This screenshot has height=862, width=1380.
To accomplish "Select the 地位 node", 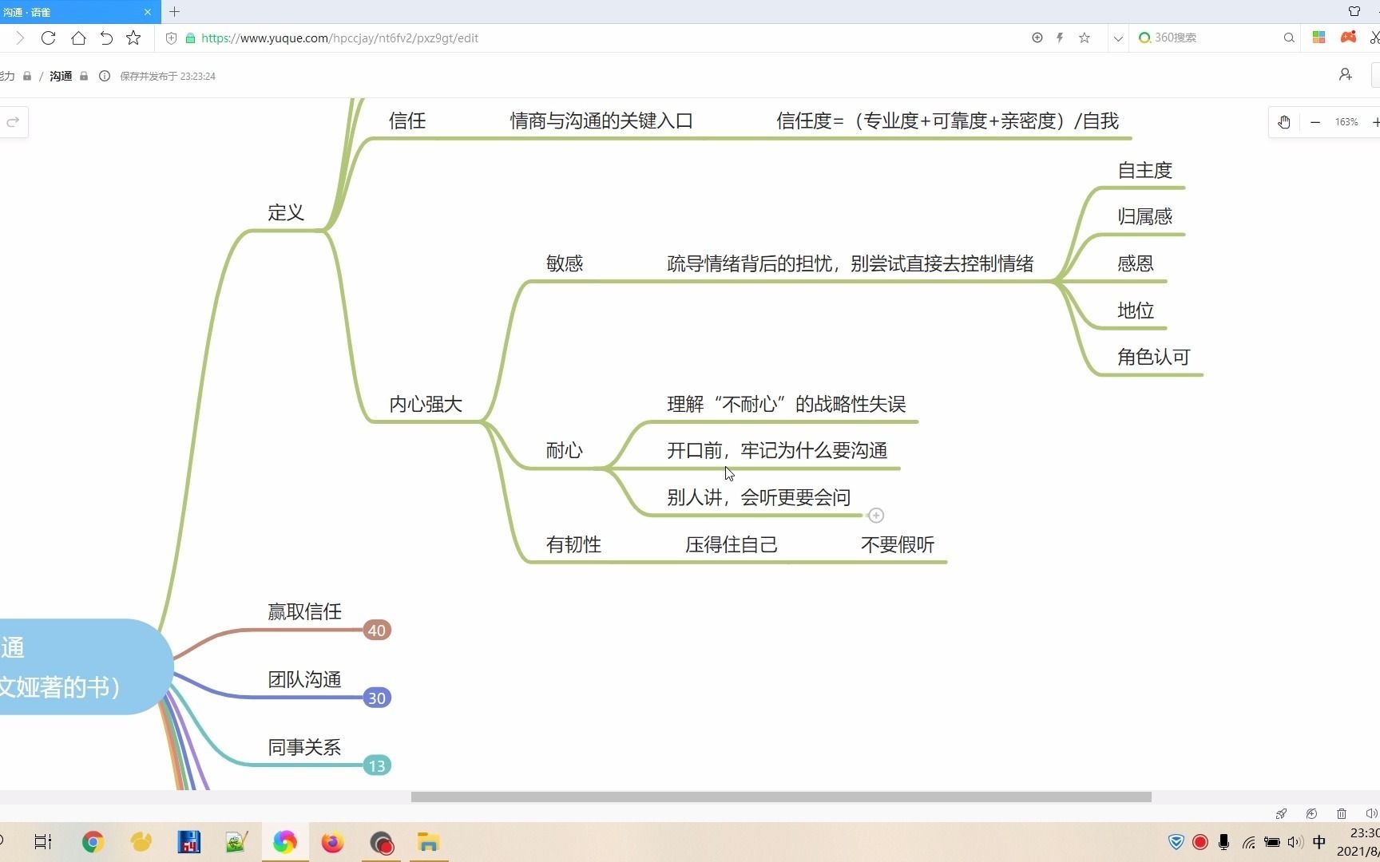I will [x=1135, y=310].
